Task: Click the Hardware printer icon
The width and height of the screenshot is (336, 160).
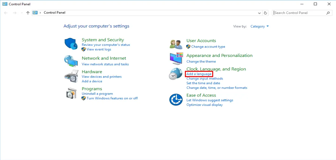Action: coord(71,76)
